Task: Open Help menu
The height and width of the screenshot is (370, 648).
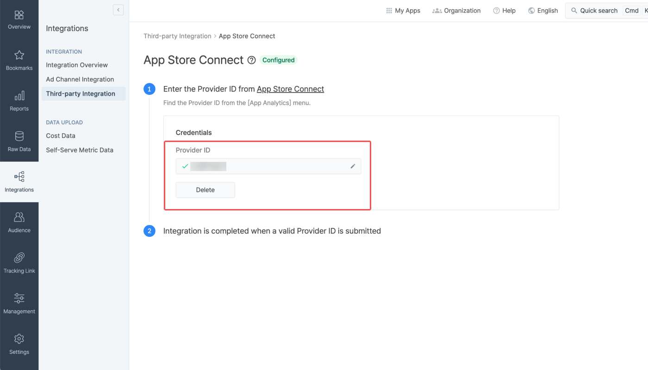Action: [x=504, y=11]
